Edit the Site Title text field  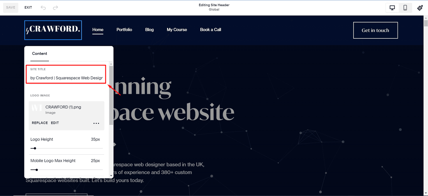coord(66,78)
